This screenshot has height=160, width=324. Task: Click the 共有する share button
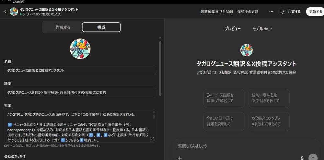pos(291,12)
